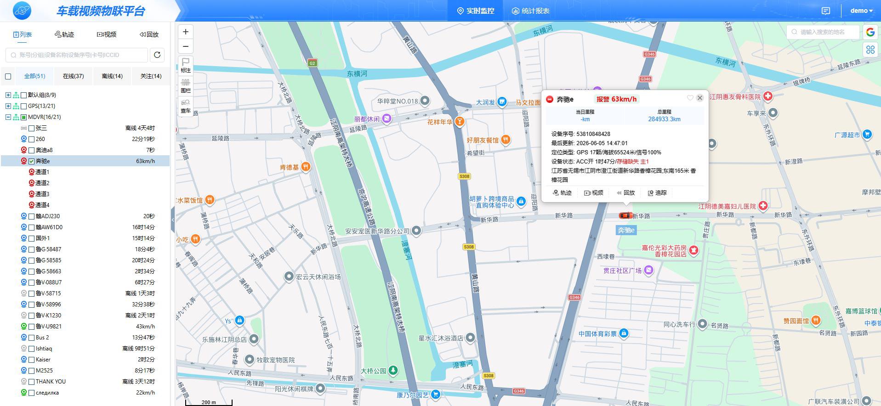Toggle the MDVR(16/21) group checkbox
Viewport: 881px width, 406px height.
[x=23, y=117]
